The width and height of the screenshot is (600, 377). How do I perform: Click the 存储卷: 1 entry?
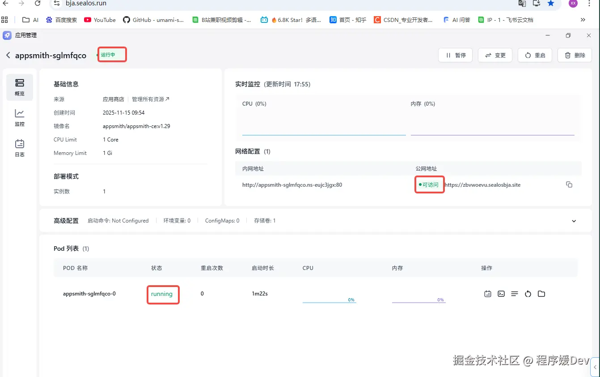point(265,221)
